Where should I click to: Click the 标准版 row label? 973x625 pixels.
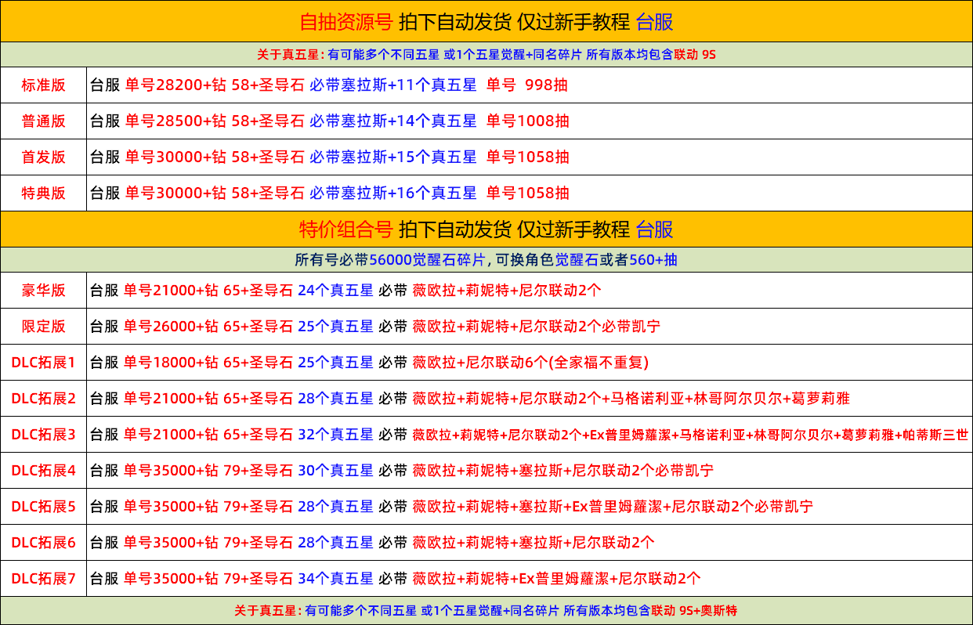(43, 85)
